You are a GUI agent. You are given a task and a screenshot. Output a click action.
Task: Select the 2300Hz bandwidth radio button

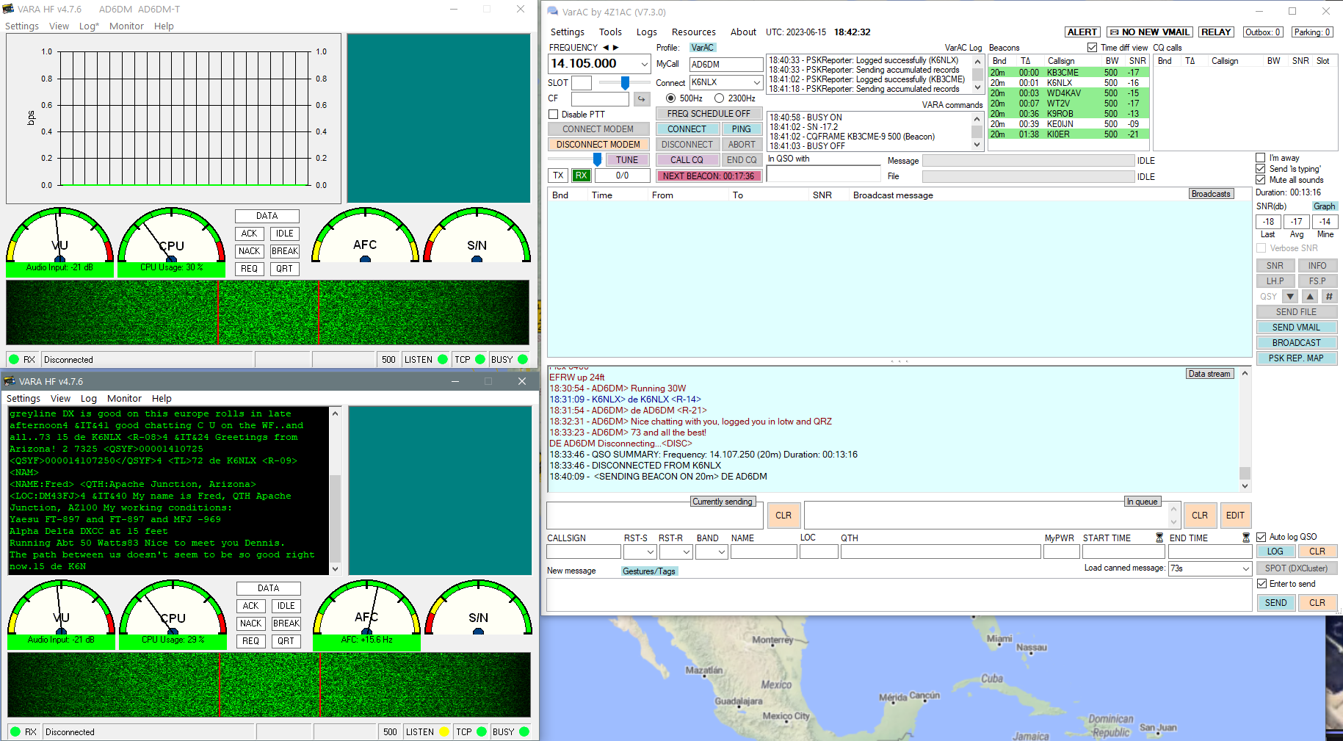click(720, 98)
